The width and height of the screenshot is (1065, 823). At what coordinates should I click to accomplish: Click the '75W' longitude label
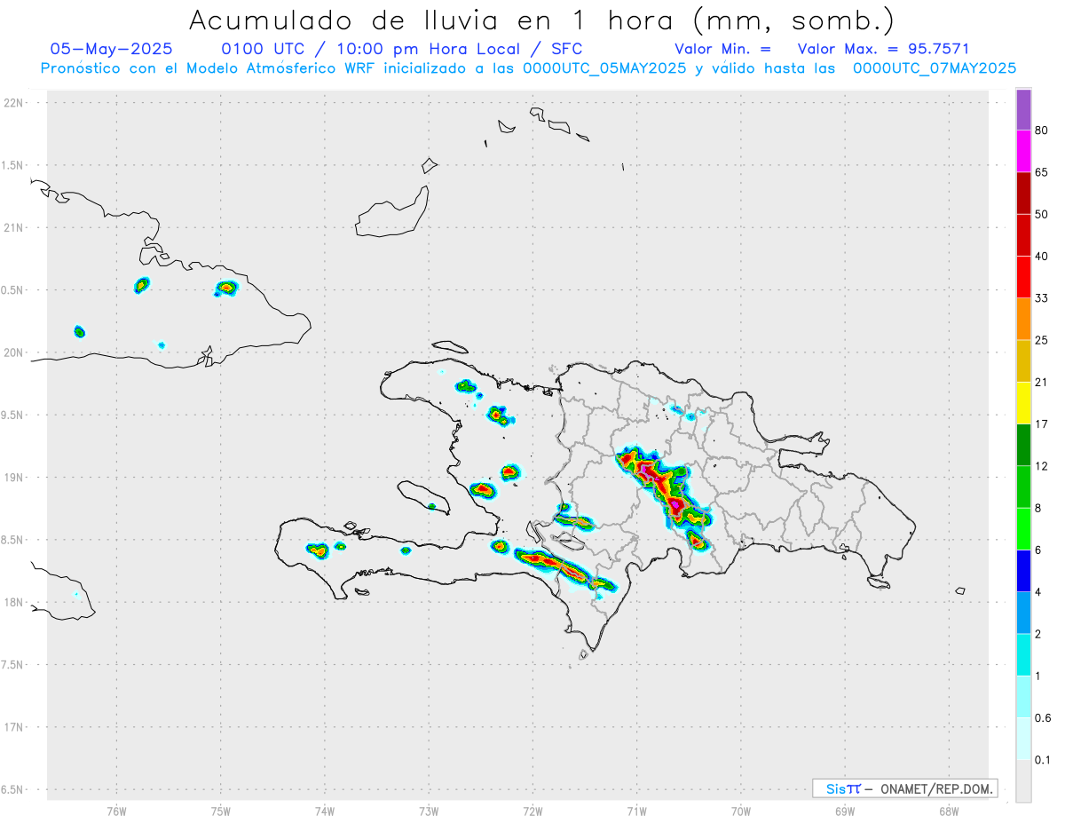[221, 811]
